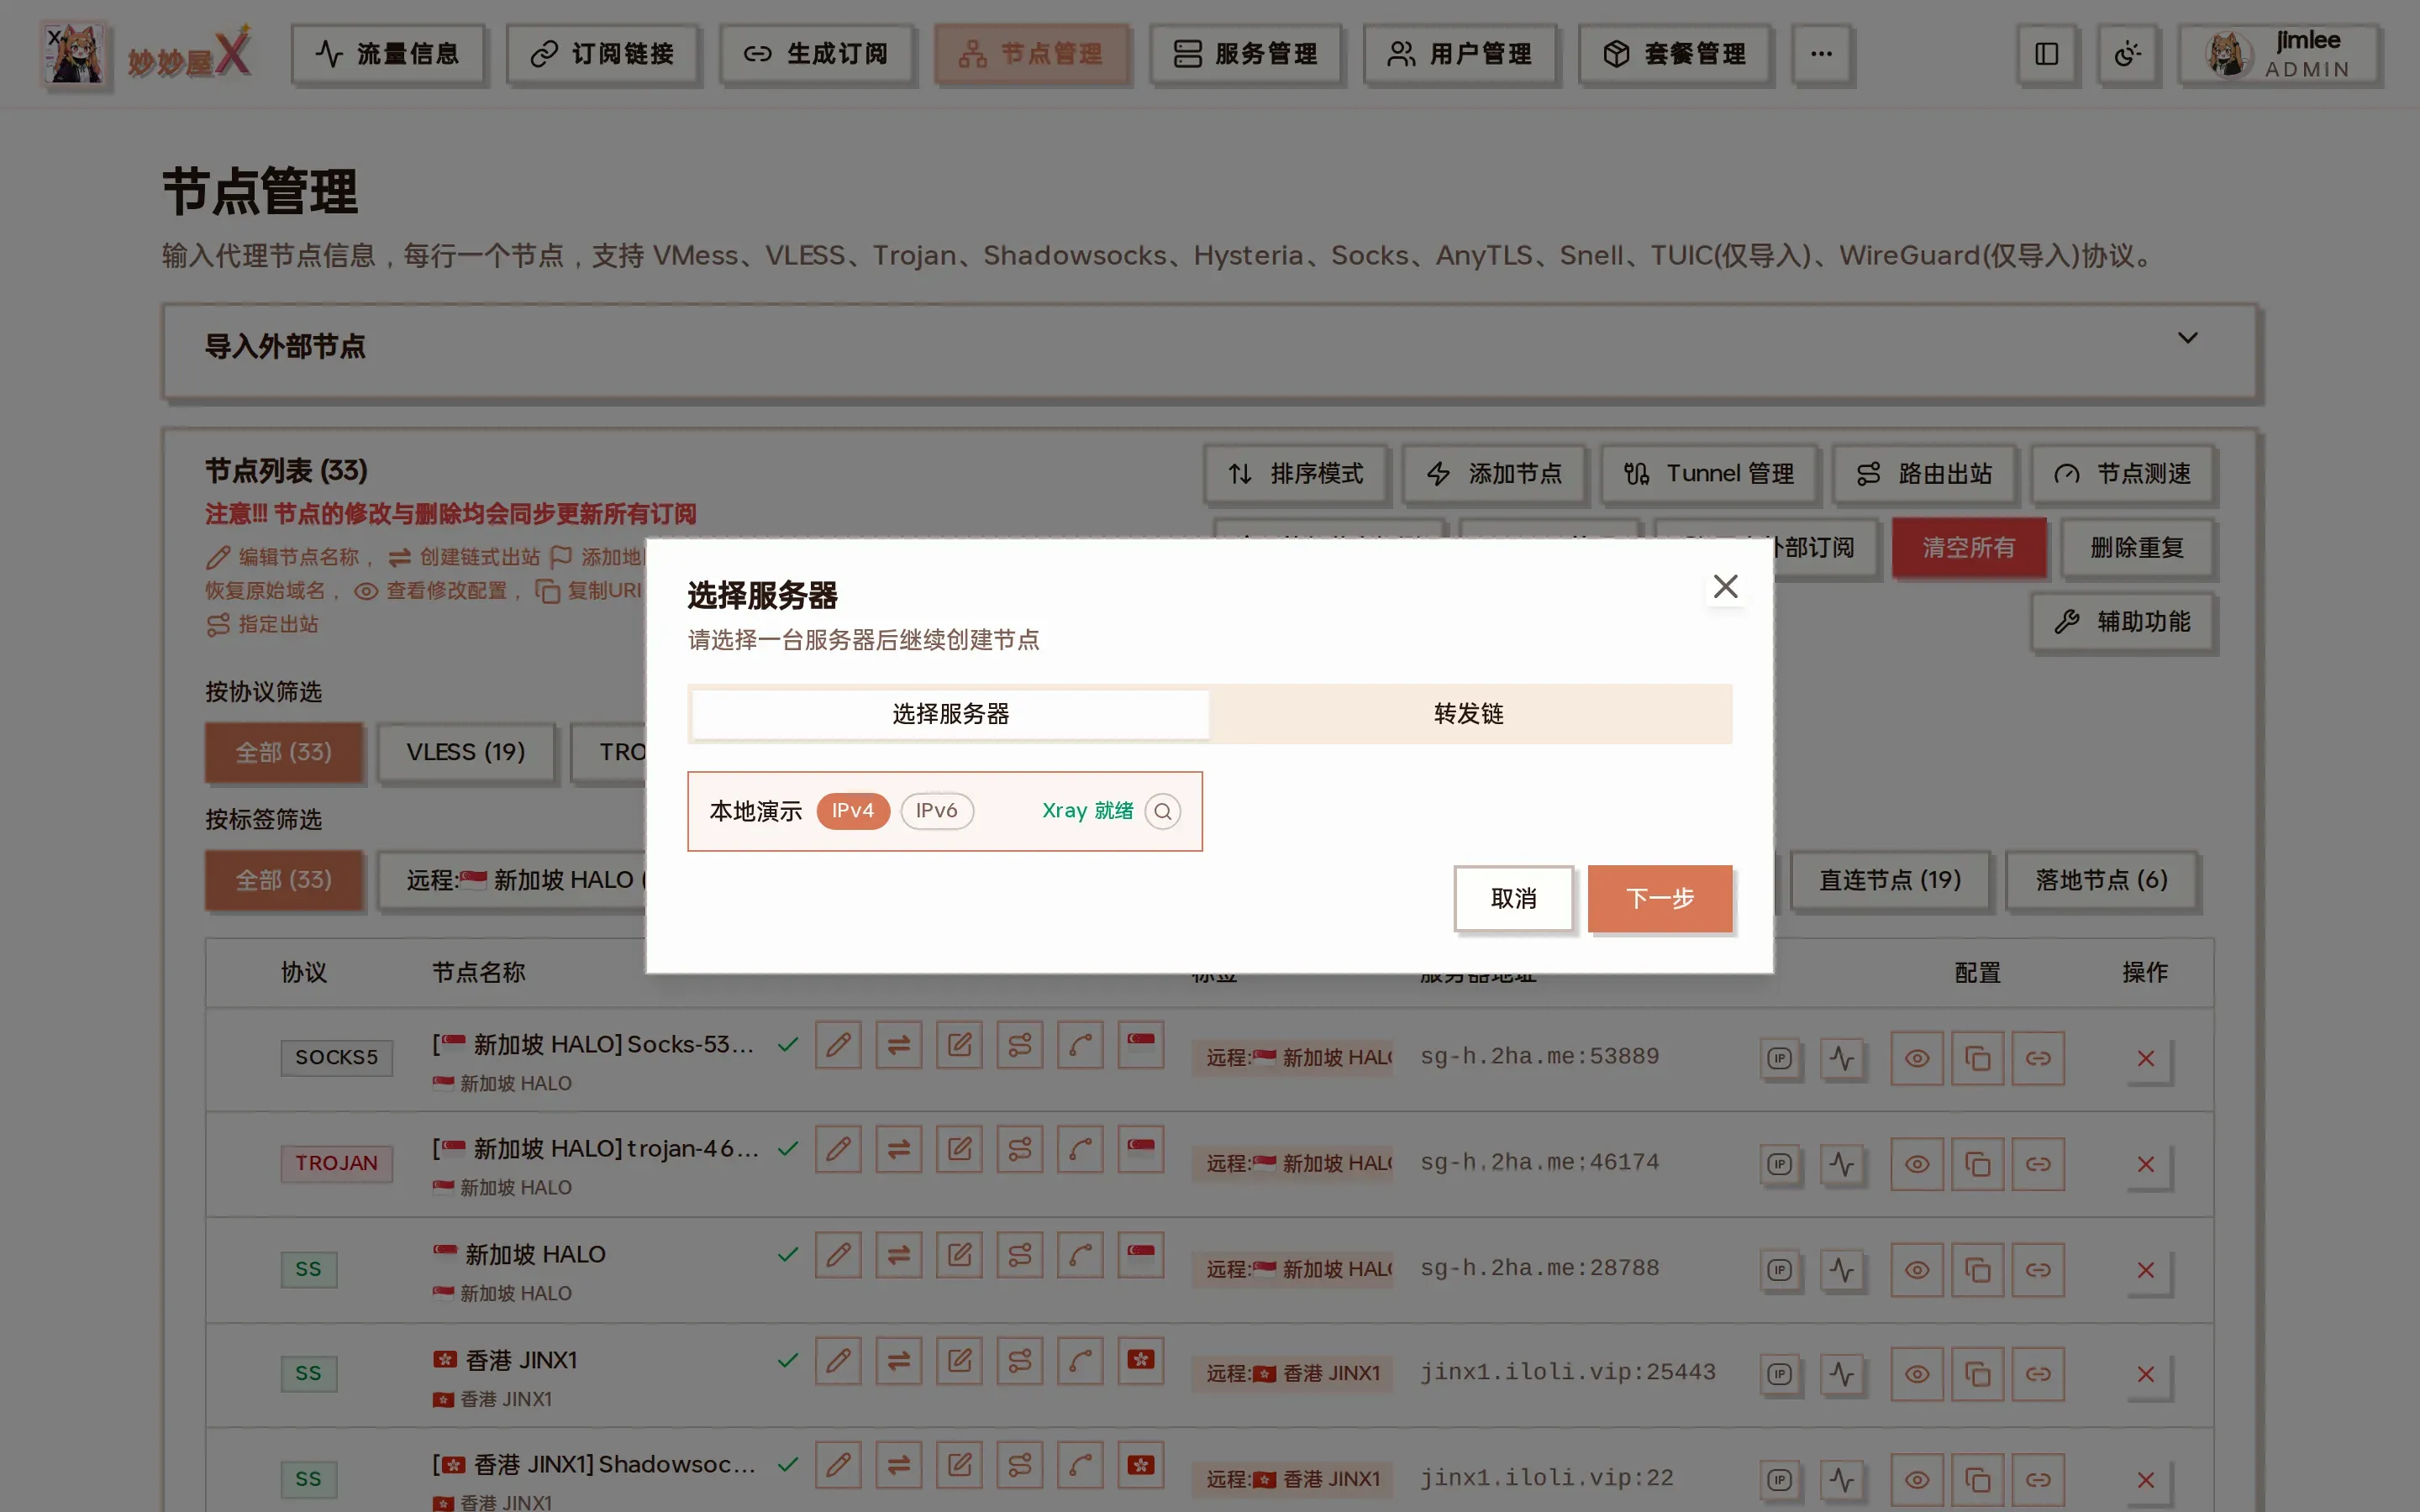Click the 下一步 button

point(1660,898)
